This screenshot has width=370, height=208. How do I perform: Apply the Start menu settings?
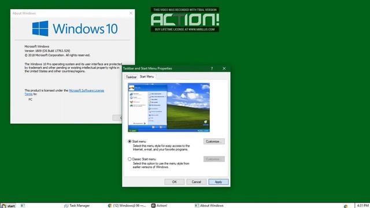point(219,182)
